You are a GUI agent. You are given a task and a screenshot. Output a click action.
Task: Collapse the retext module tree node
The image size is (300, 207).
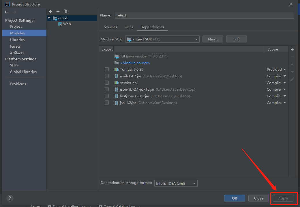(x=49, y=18)
